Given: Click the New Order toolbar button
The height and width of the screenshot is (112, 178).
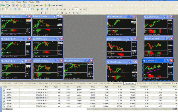Looking at the screenshot, I should coord(38,5).
